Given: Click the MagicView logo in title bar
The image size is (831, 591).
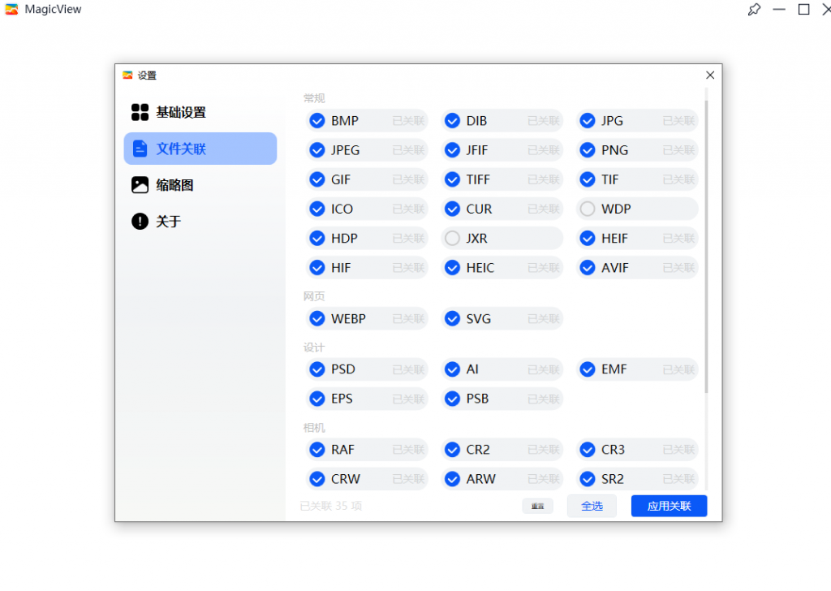Looking at the screenshot, I should click(x=11, y=10).
